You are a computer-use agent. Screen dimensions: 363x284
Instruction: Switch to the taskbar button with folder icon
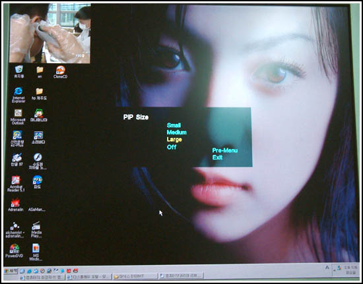point(135,276)
